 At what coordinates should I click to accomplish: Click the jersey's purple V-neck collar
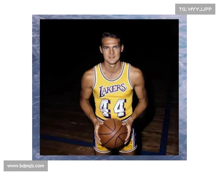(112, 75)
